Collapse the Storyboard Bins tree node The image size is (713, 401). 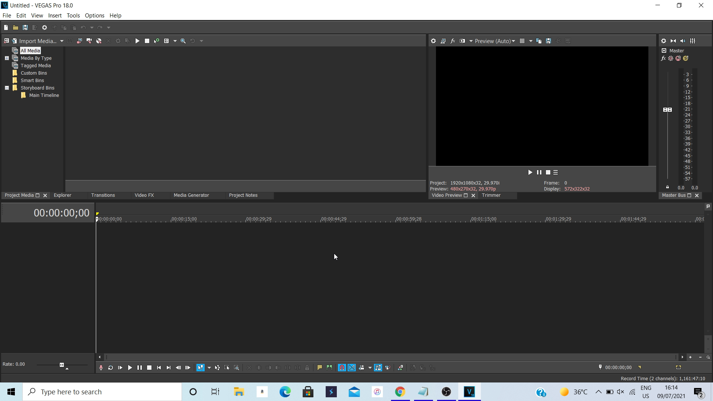[7, 88]
